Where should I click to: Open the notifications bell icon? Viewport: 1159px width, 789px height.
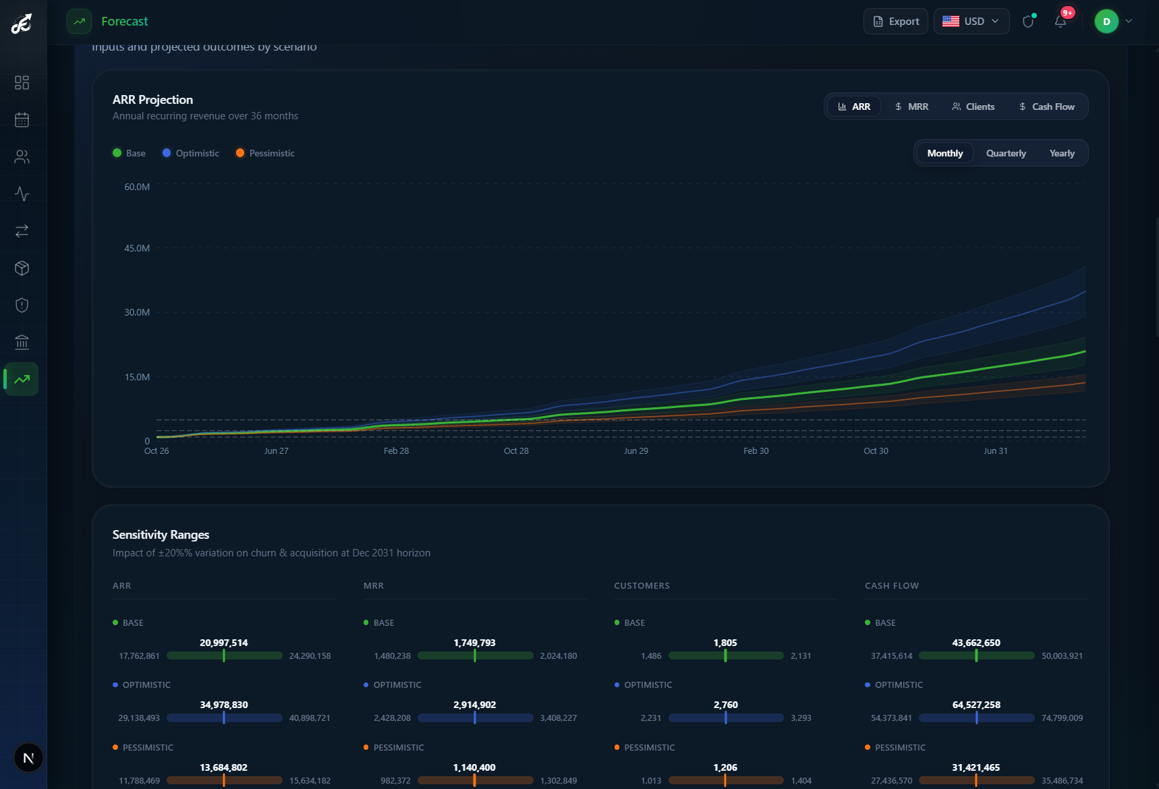pyautogui.click(x=1061, y=22)
